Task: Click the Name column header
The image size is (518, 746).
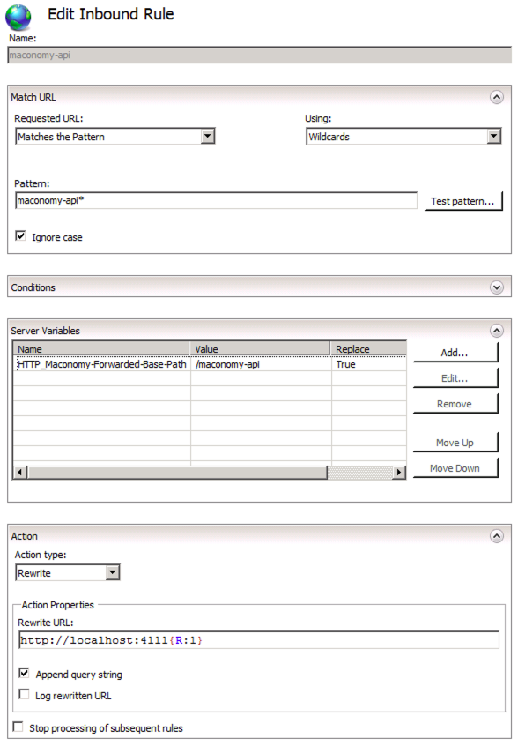Action: coord(101,348)
